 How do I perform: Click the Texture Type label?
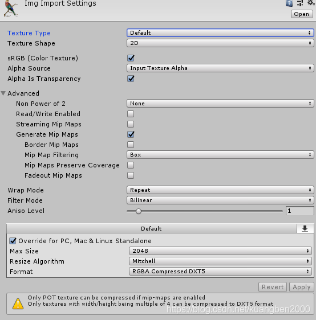(29, 33)
